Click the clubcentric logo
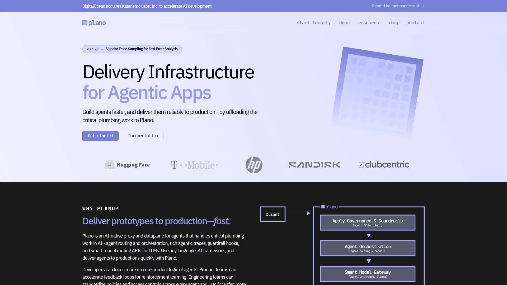 pos(384,165)
